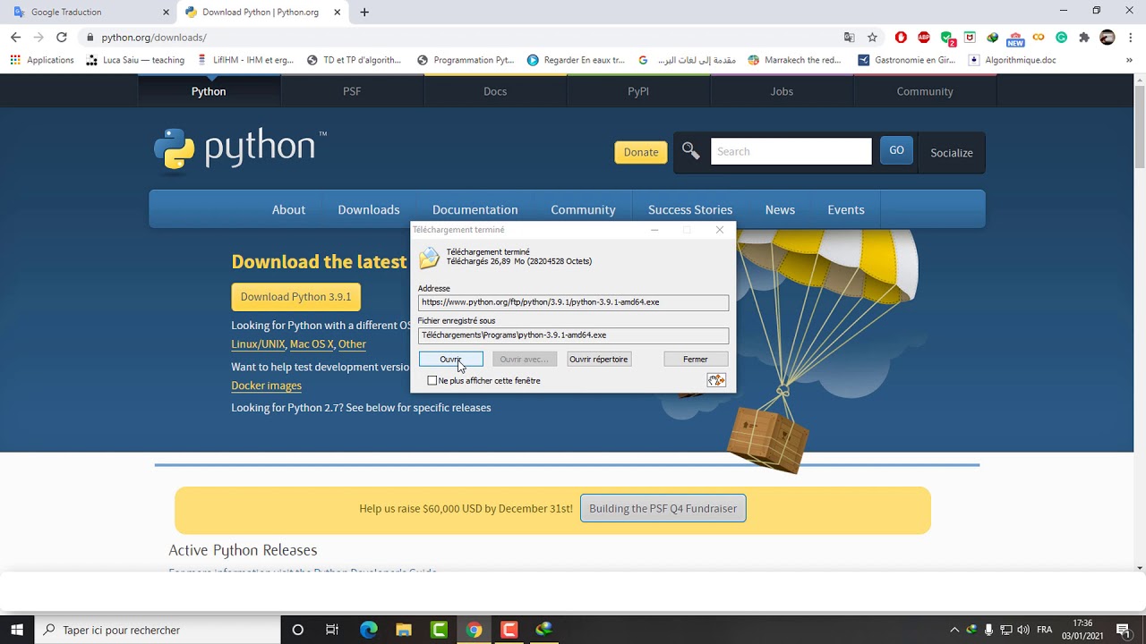Open the Downloads navigation menu
This screenshot has height=644, width=1146.
point(369,209)
